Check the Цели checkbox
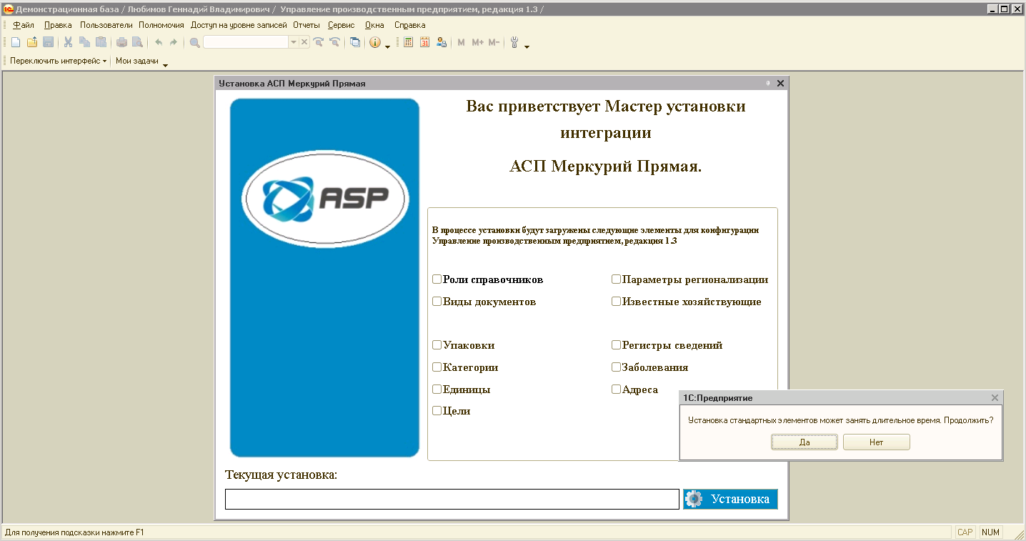The width and height of the screenshot is (1026, 541). tap(437, 411)
